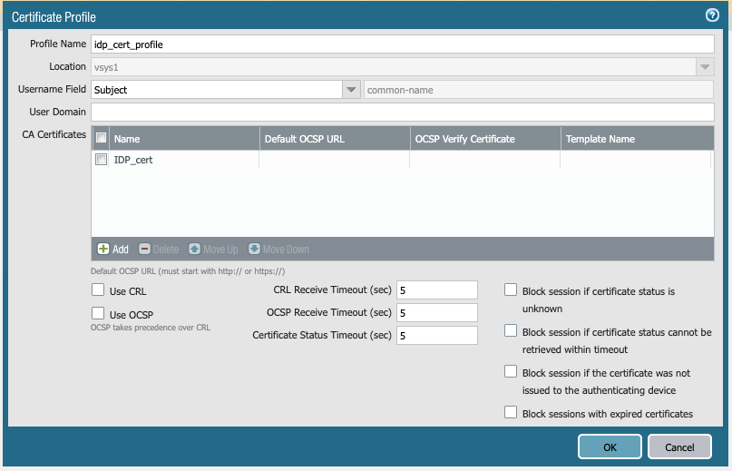Screen dimensions: 732x471
Task: Enable the Use CRL checkbox
Action: point(98,290)
